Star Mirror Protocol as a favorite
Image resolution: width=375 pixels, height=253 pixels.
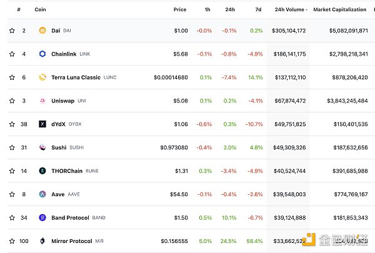point(12,241)
